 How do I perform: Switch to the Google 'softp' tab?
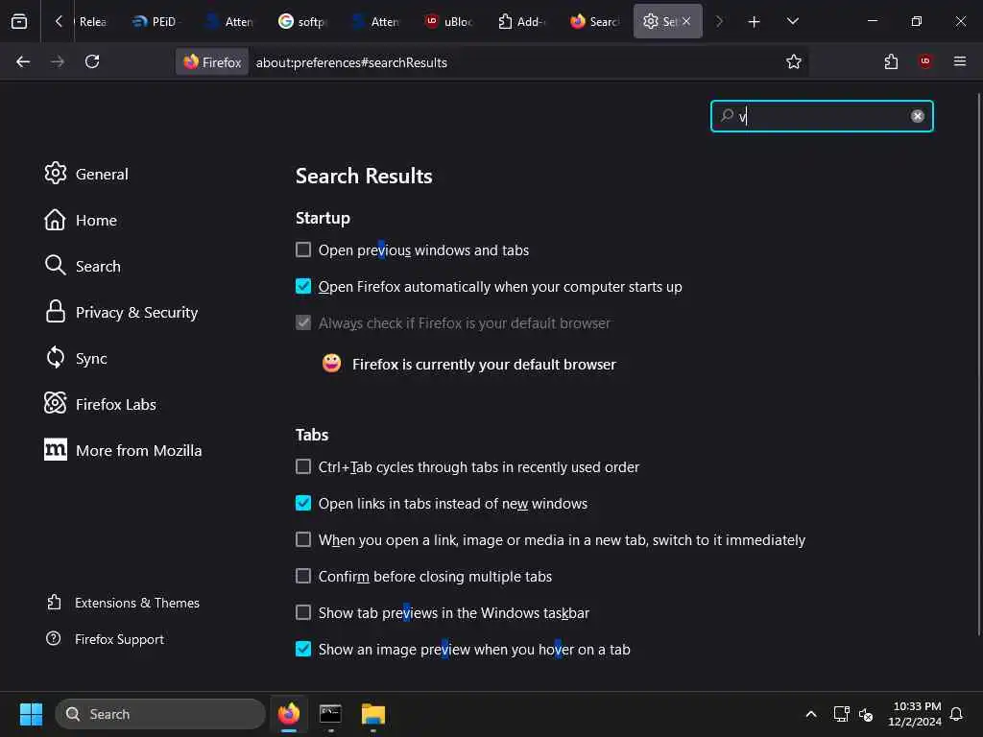(303, 22)
